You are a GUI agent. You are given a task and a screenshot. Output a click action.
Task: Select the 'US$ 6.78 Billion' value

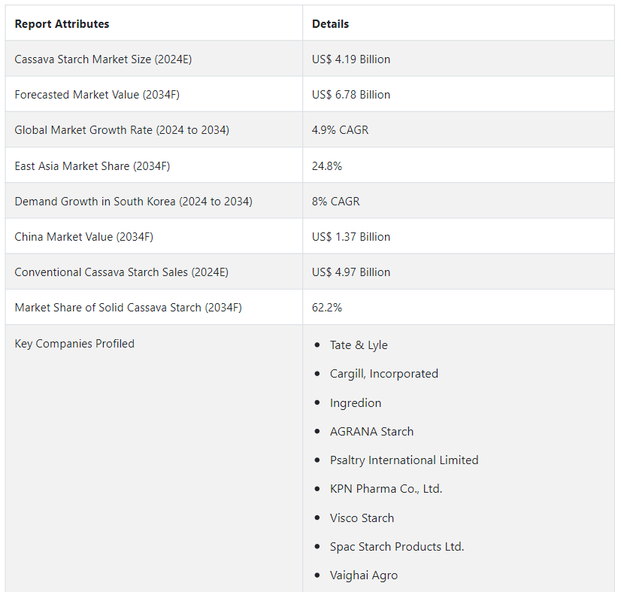point(351,94)
